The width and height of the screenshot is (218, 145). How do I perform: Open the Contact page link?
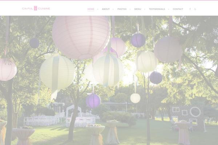click(178, 9)
